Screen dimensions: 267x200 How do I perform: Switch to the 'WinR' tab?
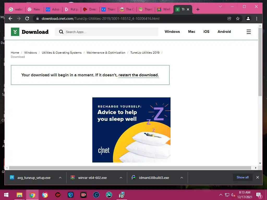tap(164, 9)
